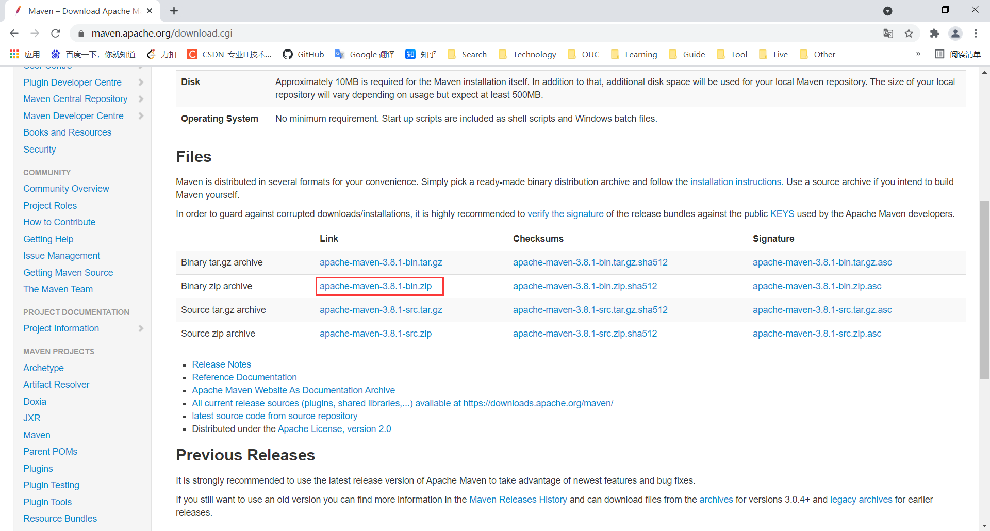
Task: Expand the Project Information submenu arrow
Action: click(141, 328)
